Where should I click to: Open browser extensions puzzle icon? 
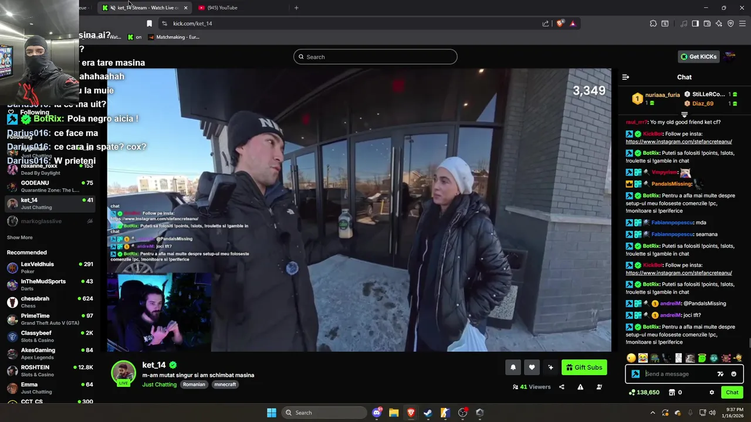coord(653,23)
